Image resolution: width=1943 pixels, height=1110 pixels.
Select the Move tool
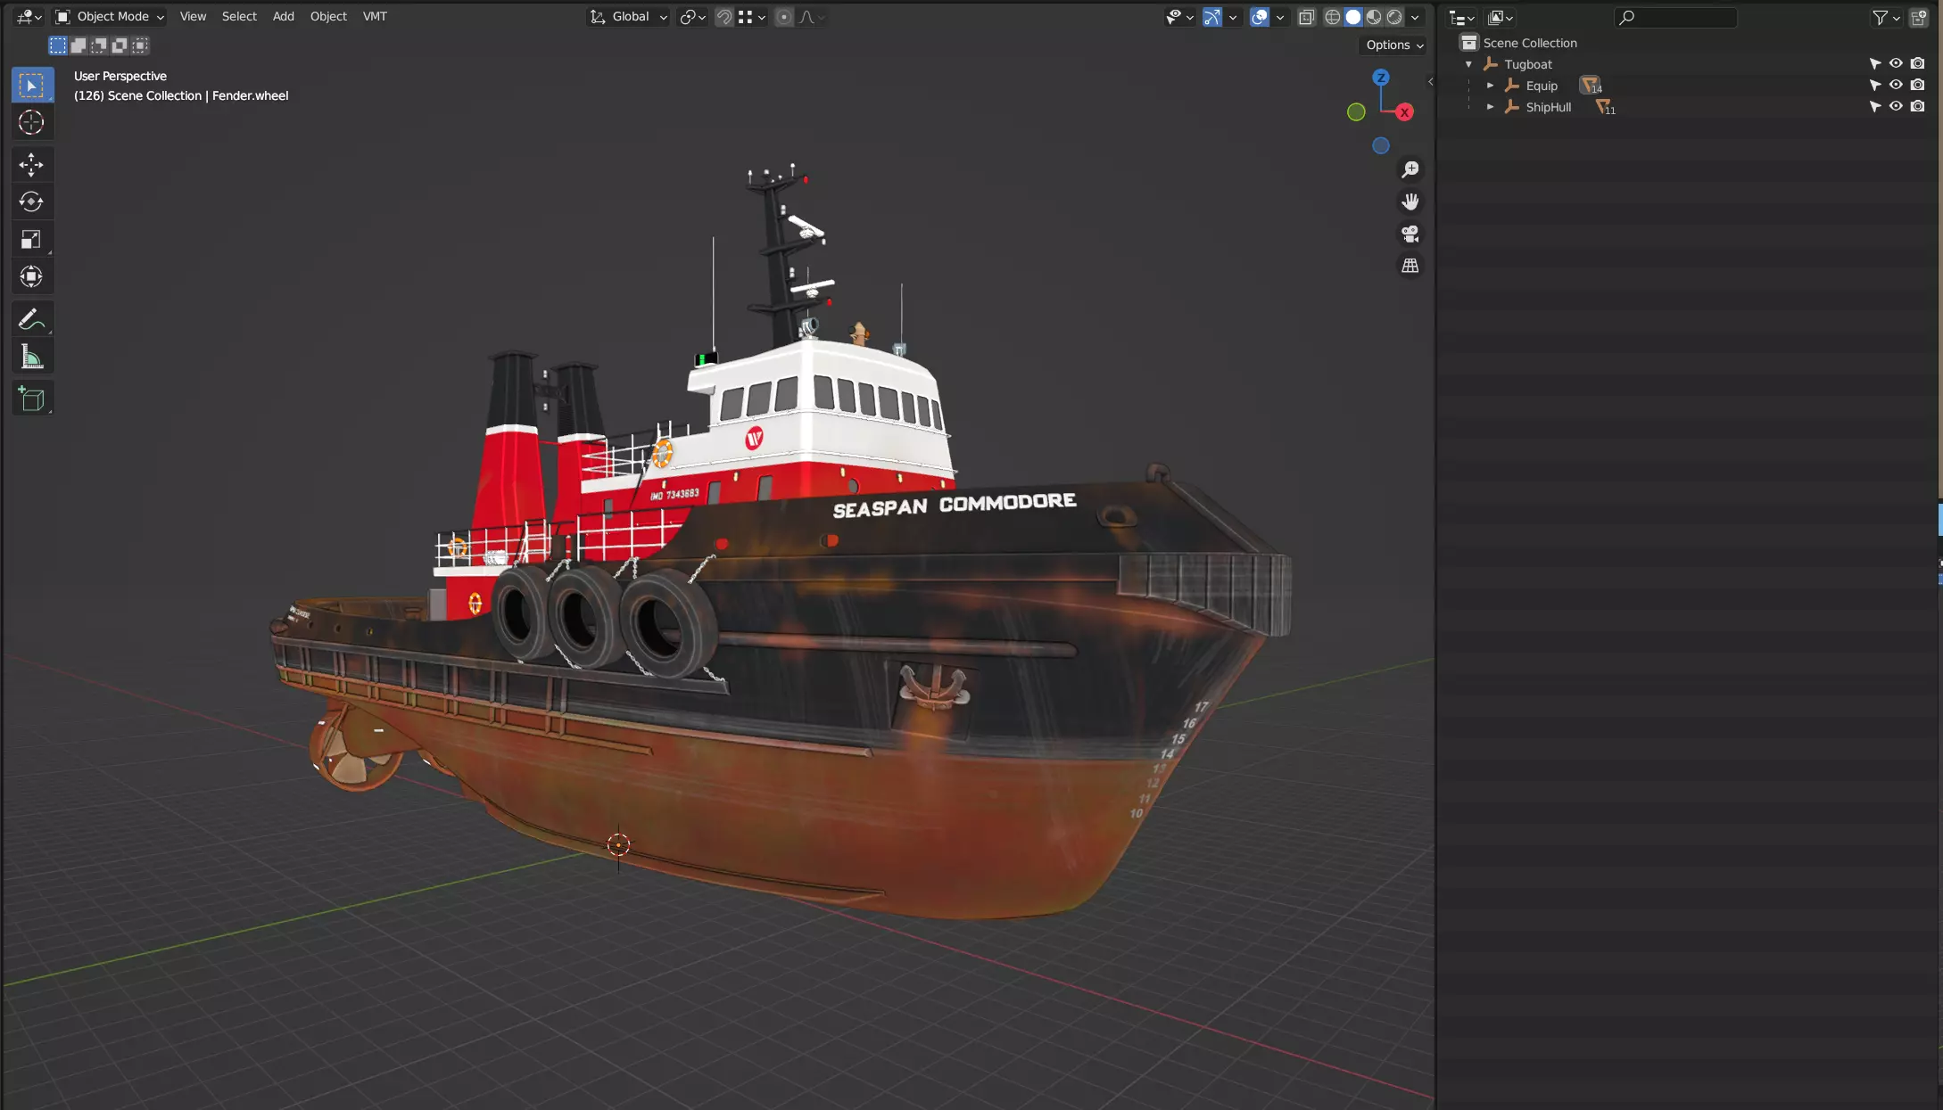click(x=32, y=164)
